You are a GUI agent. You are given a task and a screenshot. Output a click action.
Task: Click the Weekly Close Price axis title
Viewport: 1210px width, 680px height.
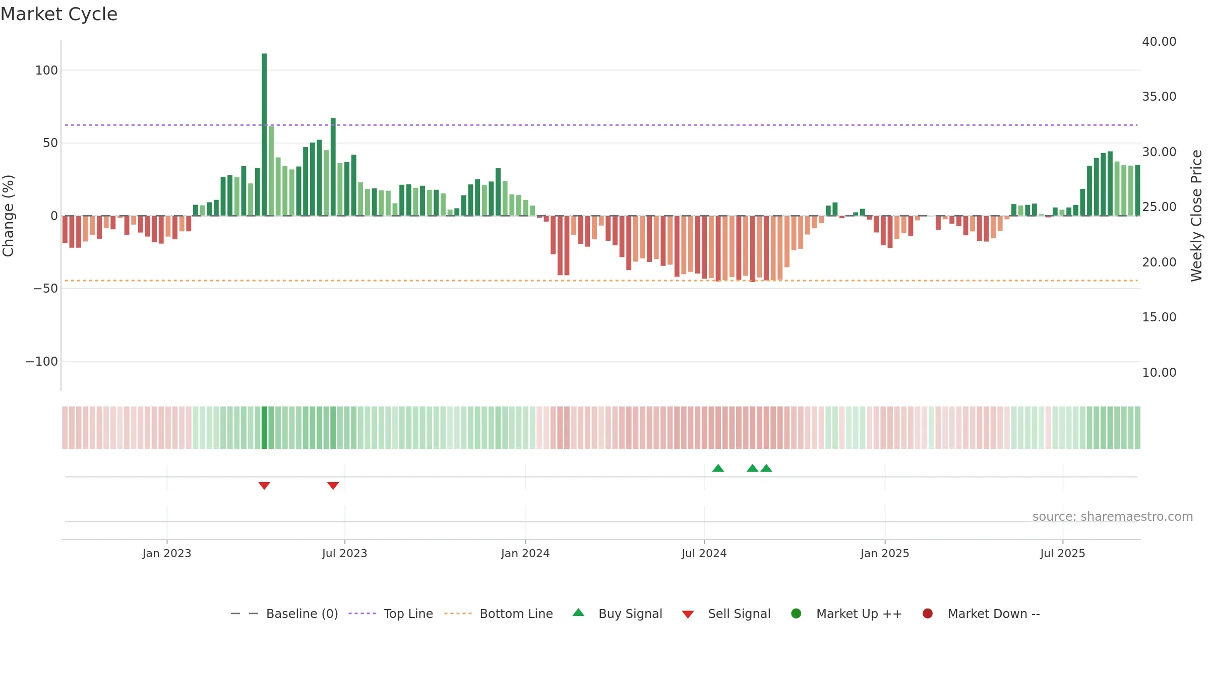(x=1196, y=216)
